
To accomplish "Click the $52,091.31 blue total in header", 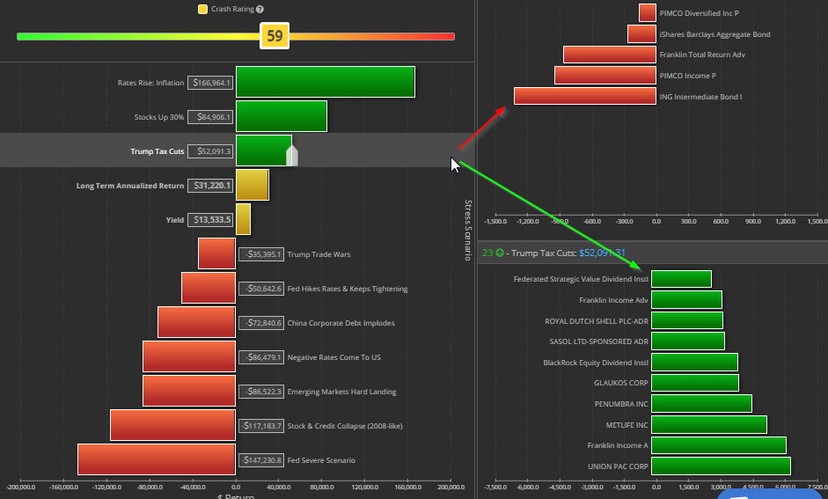I will [602, 253].
